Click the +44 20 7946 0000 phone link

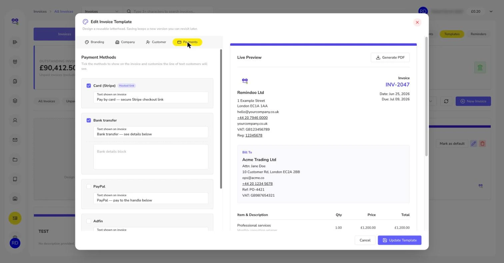point(252,118)
